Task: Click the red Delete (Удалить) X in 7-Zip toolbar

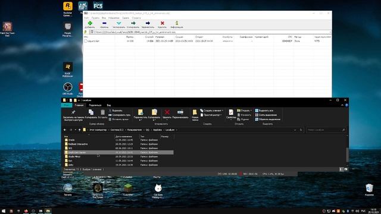Action: coord(162,23)
